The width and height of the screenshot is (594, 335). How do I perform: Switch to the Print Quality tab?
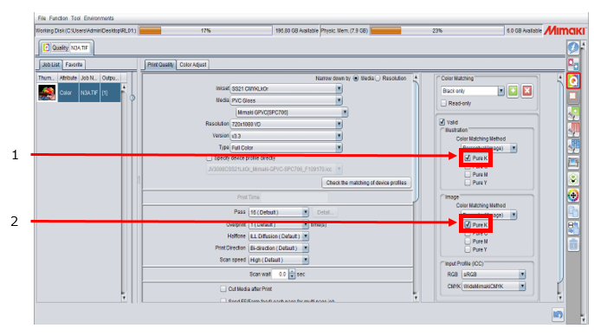pos(160,65)
